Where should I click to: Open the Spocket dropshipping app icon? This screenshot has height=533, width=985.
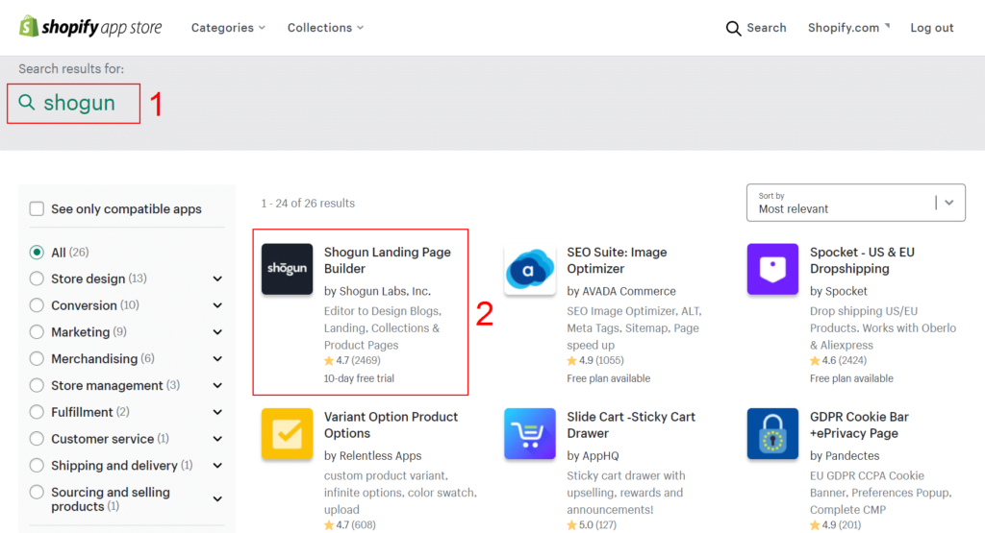click(772, 269)
